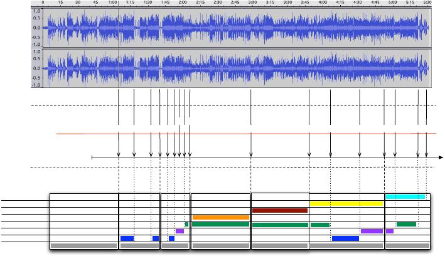The image size is (445, 256).
Task: Click the smallest green segment block
Action: 187,225
